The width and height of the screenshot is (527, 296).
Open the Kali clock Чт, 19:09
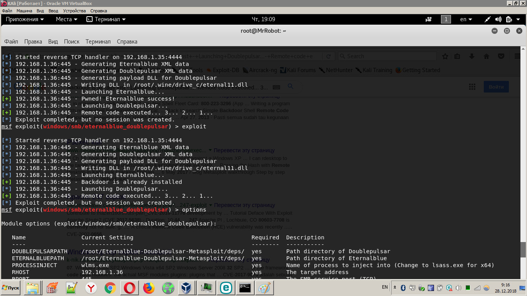pos(263,19)
